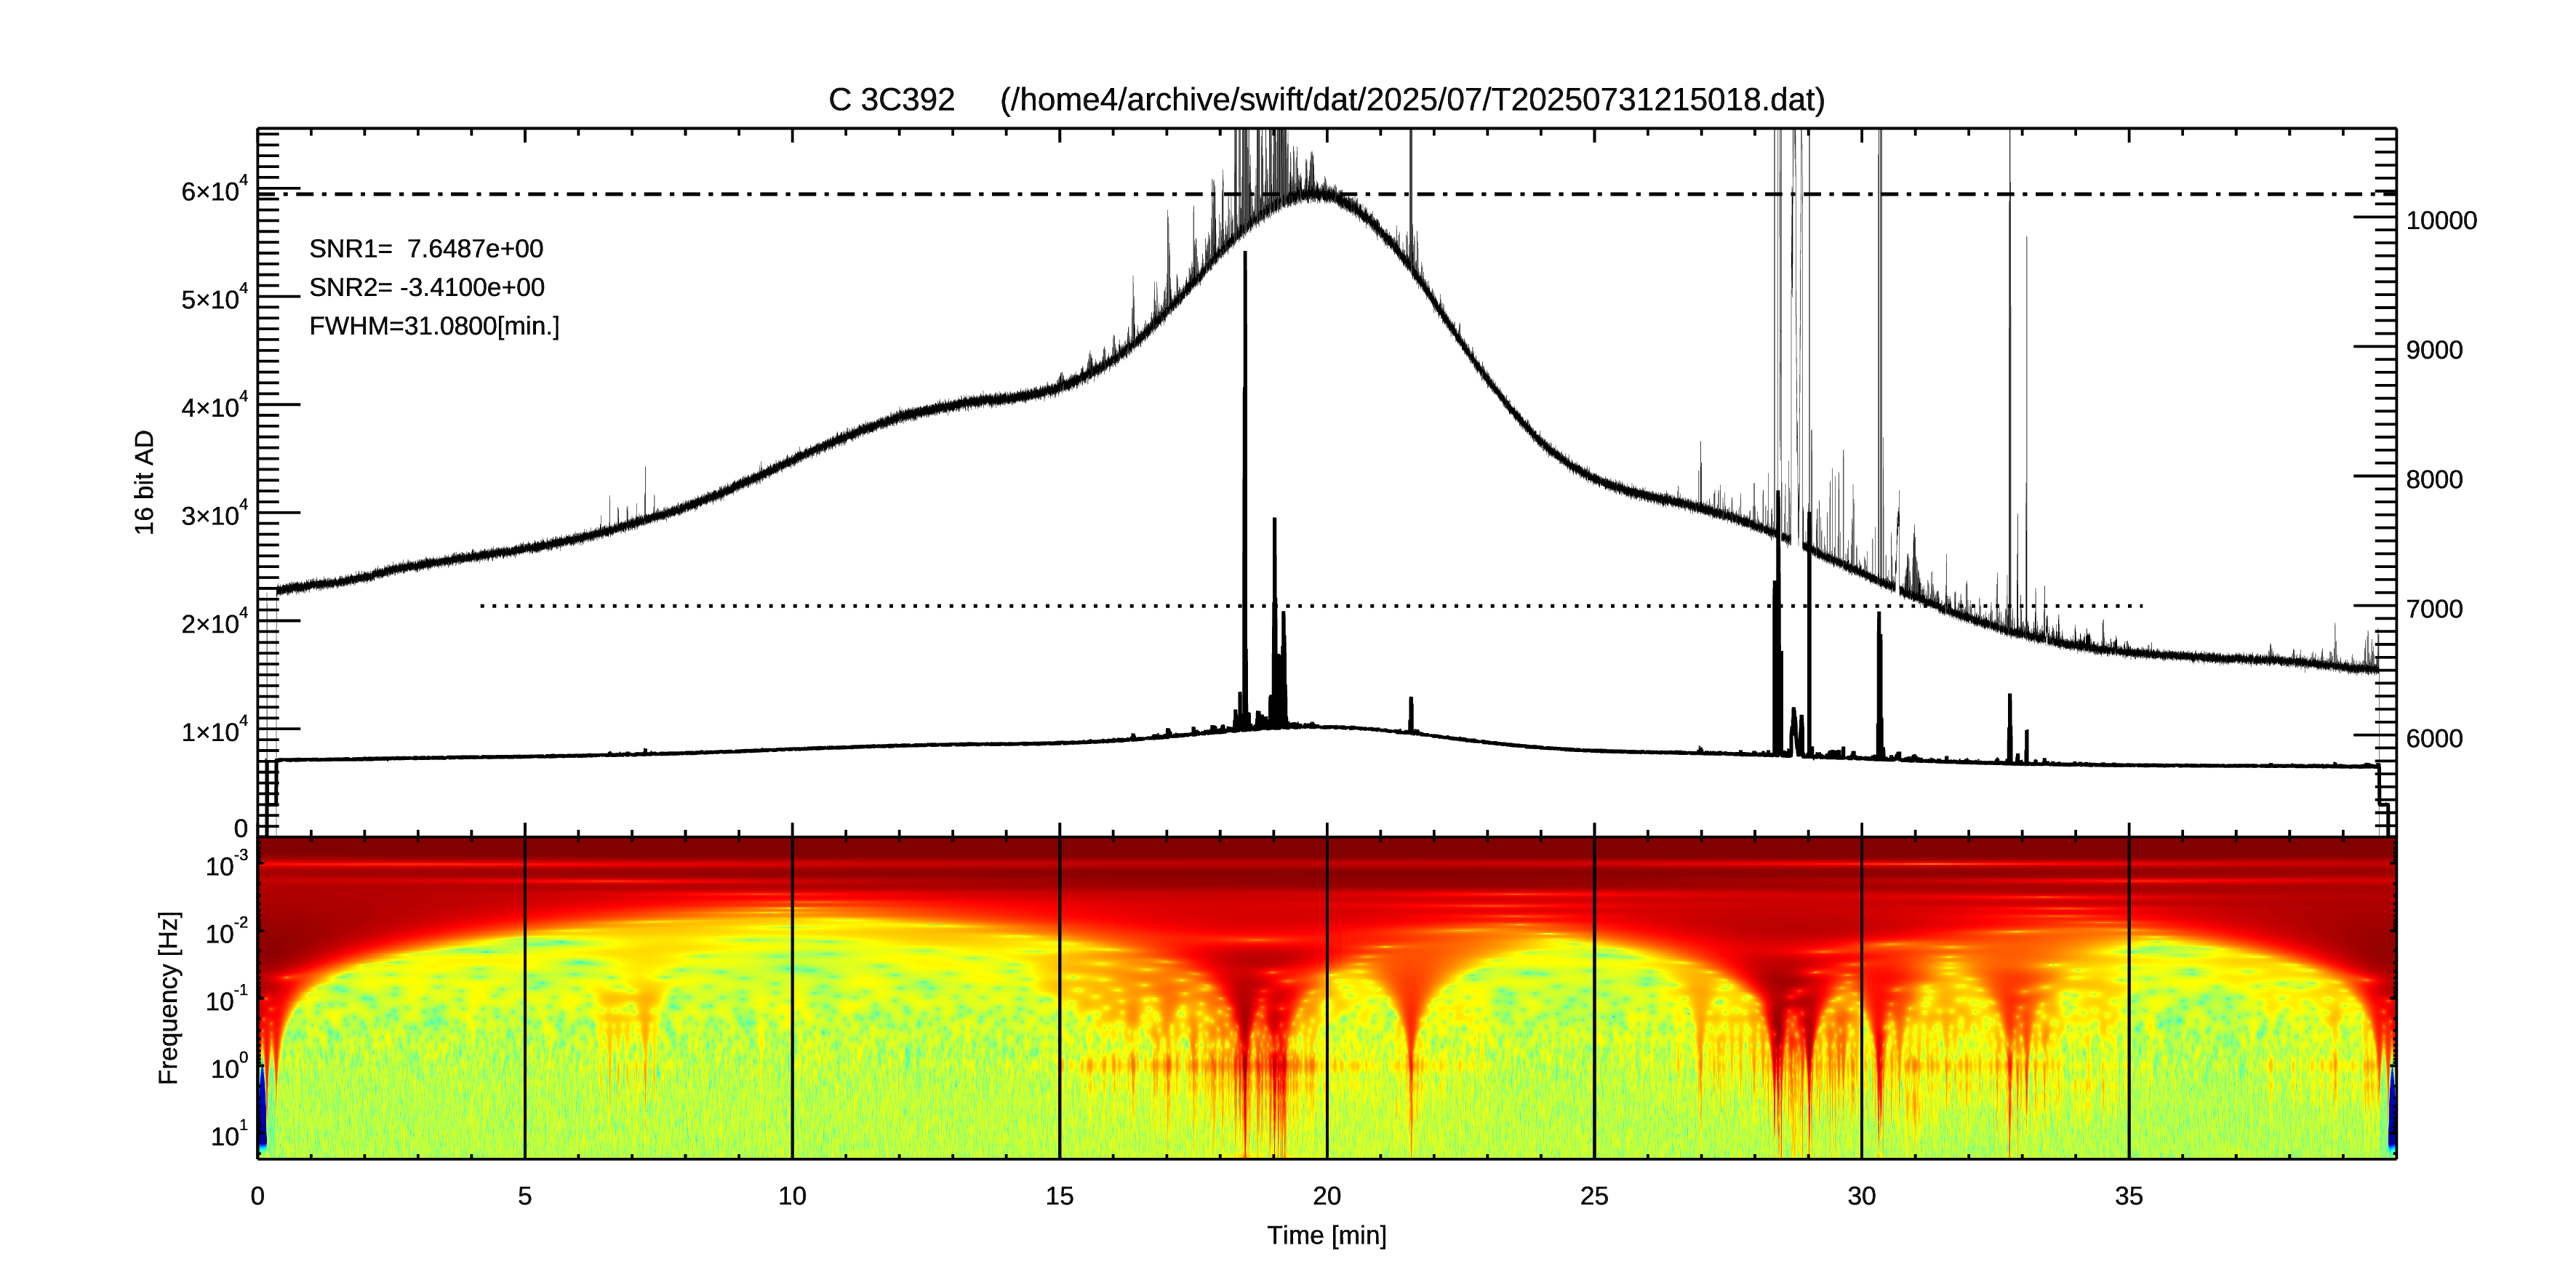Click the time axis label '15'

(1059, 1196)
